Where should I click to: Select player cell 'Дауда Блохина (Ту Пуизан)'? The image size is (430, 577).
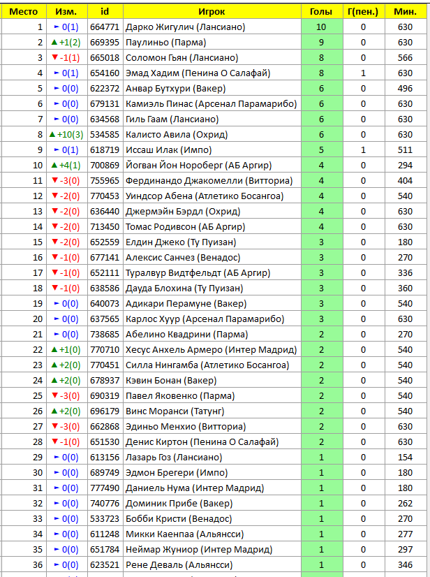[x=212, y=288]
